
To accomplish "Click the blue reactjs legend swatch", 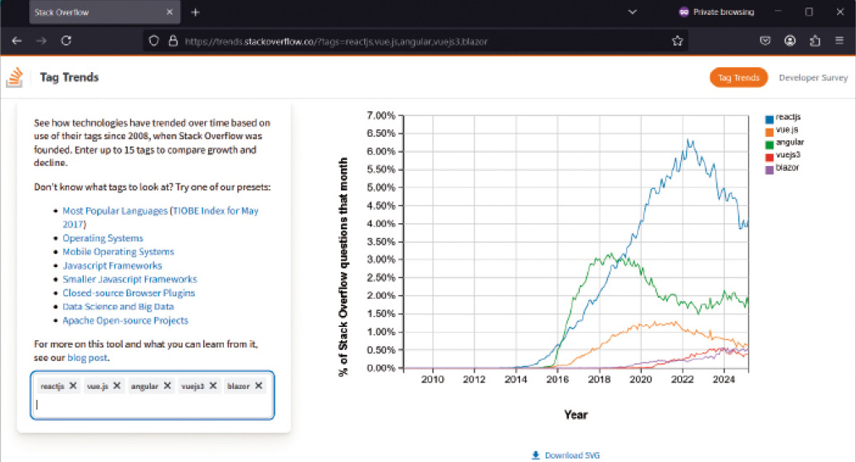I will 769,119.
